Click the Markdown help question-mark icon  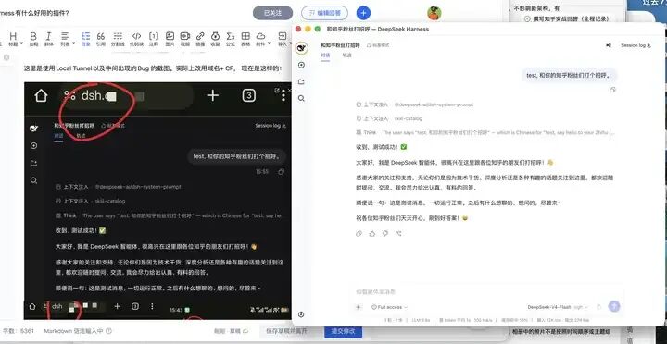coord(108,331)
